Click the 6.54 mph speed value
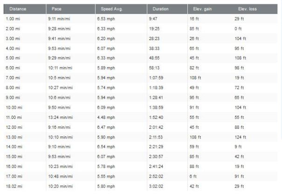The width and height of the screenshot is (282, 195). coord(108,147)
